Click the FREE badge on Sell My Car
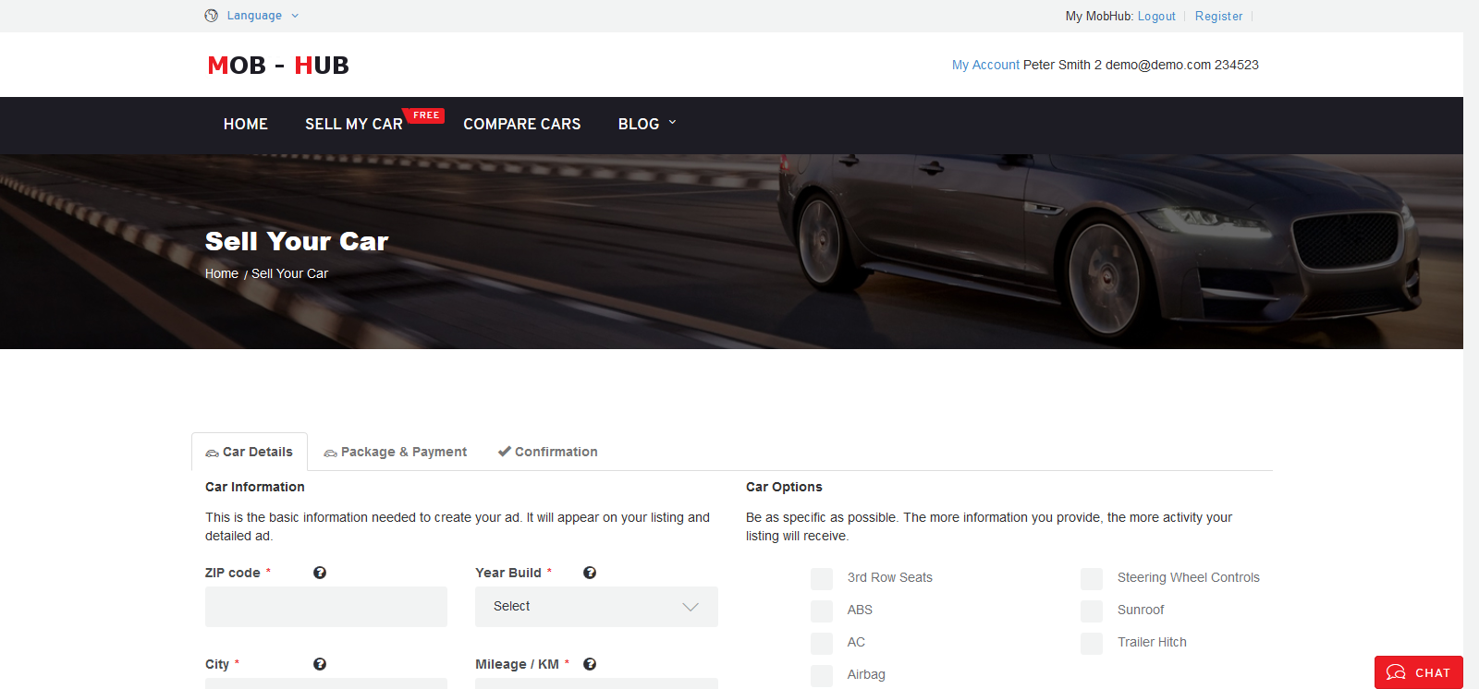This screenshot has height=689, width=1479. 426,115
